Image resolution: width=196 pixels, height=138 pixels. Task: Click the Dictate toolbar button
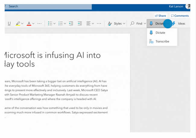(157, 24)
